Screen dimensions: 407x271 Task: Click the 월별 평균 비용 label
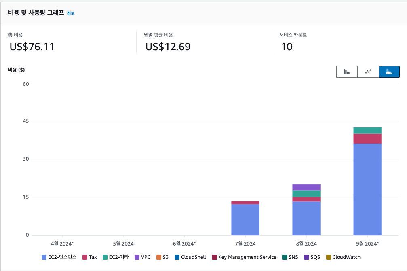point(158,35)
